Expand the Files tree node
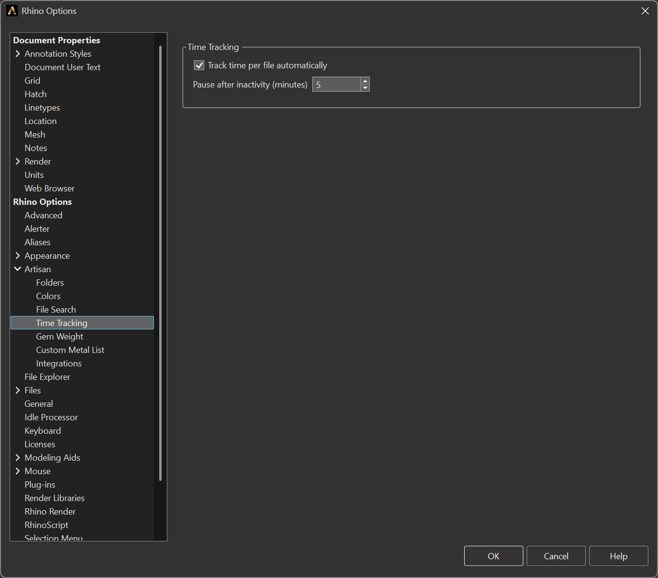658x578 pixels. point(18,390)
